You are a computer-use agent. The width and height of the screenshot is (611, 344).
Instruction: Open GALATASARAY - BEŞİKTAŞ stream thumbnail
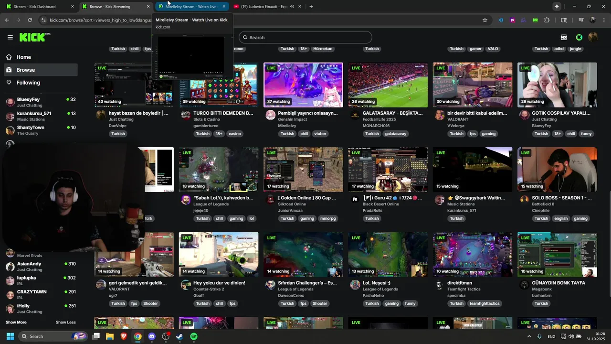click(x=388, y=85)
